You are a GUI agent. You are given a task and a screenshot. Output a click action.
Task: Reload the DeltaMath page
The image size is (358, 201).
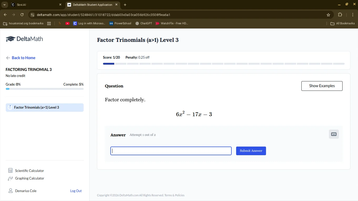(x=22, y=15)
